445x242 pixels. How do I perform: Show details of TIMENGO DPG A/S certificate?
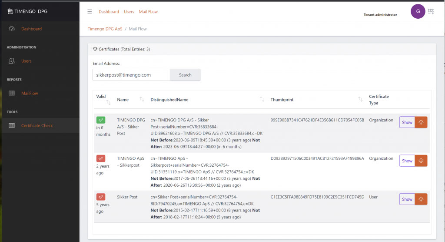click(407, 122)
